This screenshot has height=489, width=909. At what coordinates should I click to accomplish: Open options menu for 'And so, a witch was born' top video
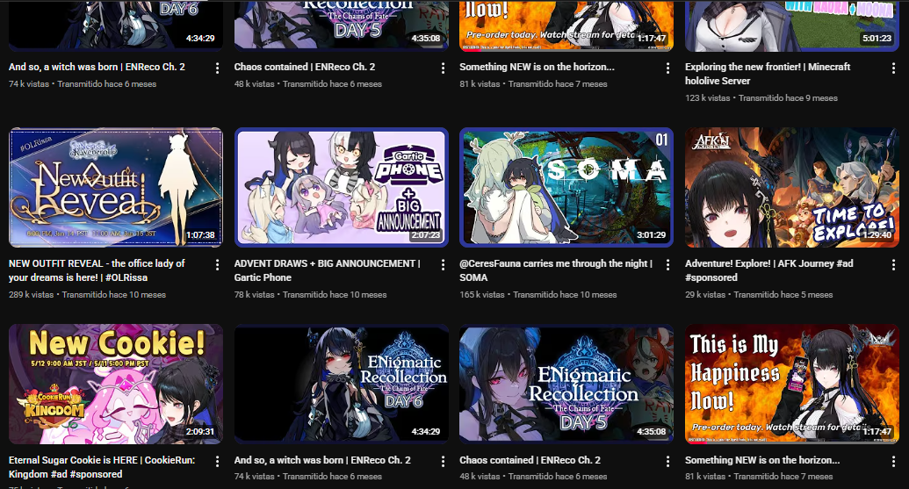pyautogui.click(x=218, y=68)
